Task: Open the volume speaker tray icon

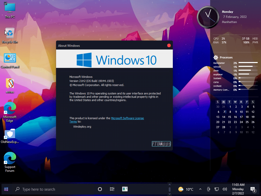Action: click(225, 189)
